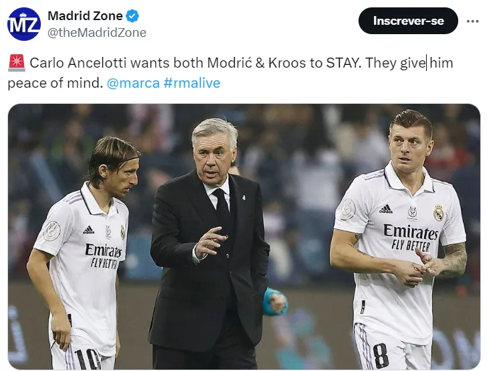This screenshot has height=371, width=489.
Task: Click the number 8 on the player's shorts
Action: pyautogui.click(x=381, y=356)
